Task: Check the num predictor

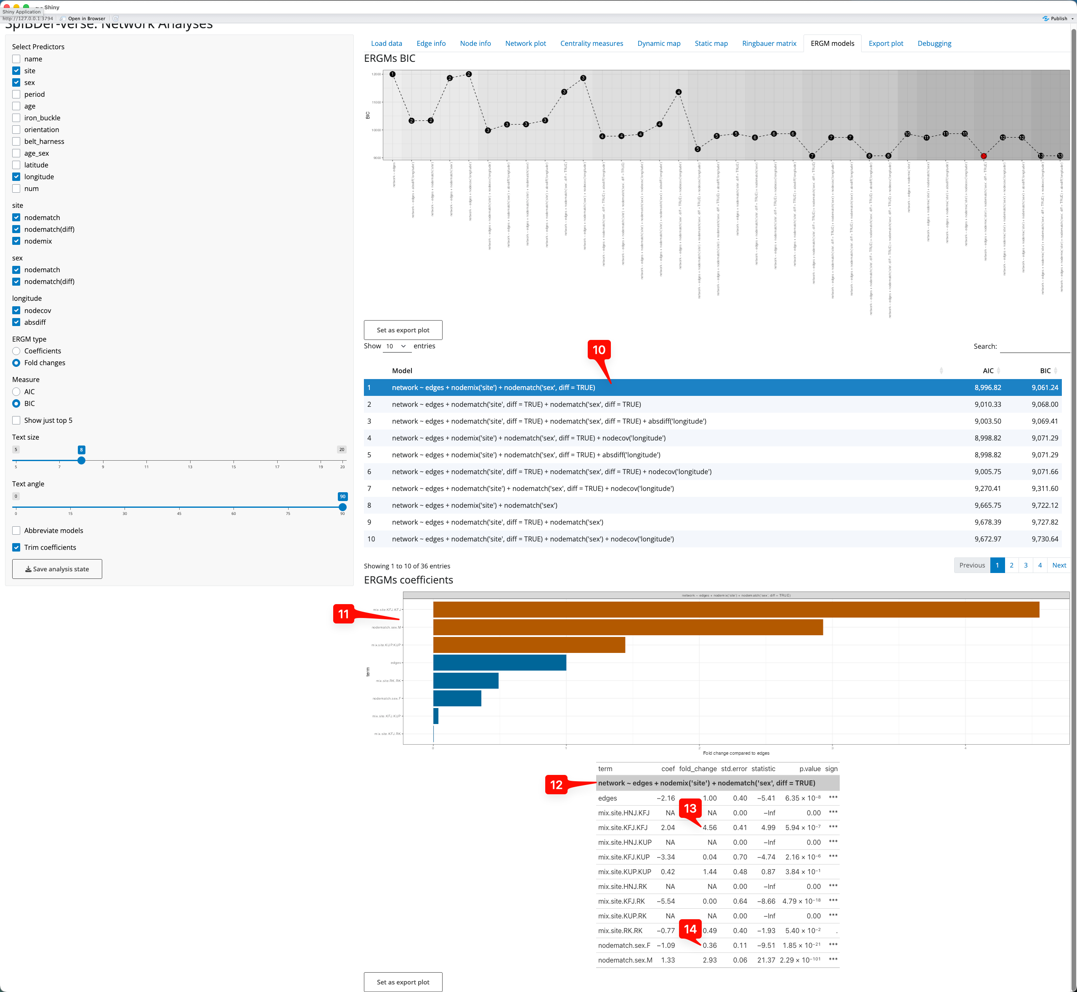Action: (x=16, y=189)
